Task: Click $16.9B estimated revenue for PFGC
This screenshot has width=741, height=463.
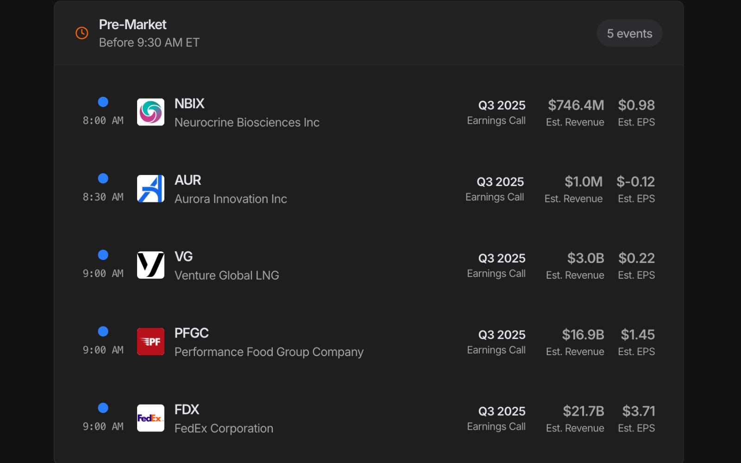Action: tap(583, 334)
